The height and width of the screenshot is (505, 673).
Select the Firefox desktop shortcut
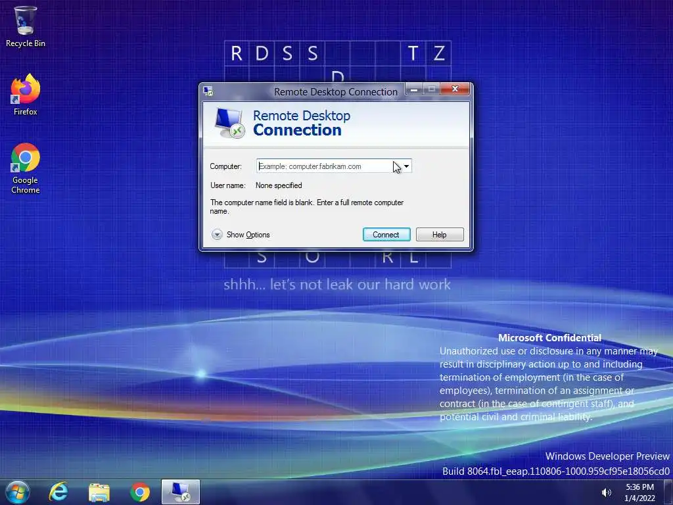point(26,95)
